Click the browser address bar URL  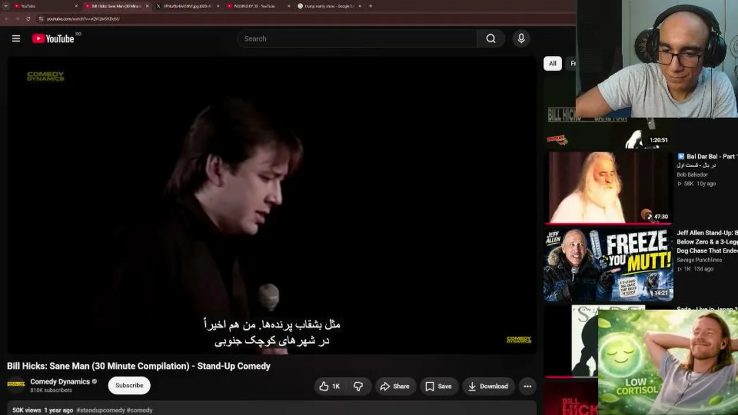coord(83,18)
